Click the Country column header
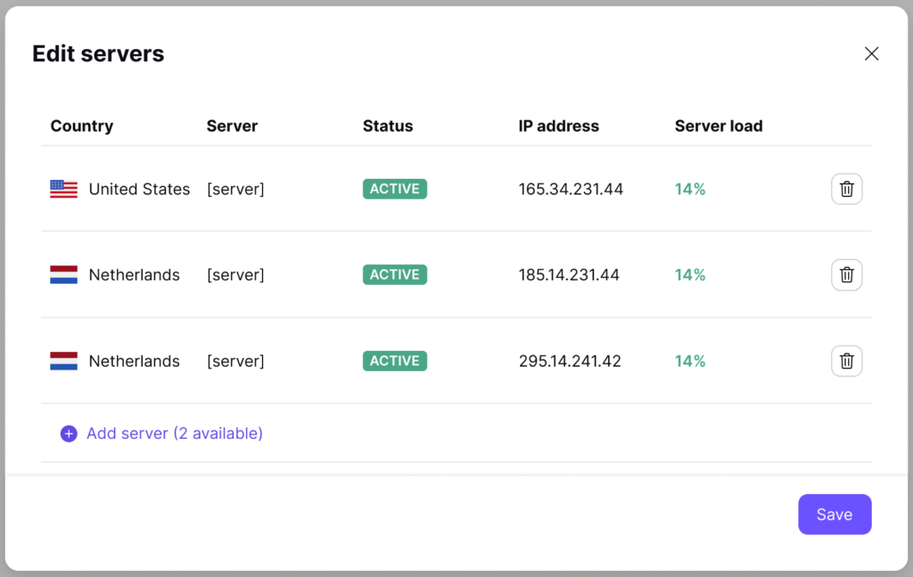This screenshot has width=913, height=577. 81,126
